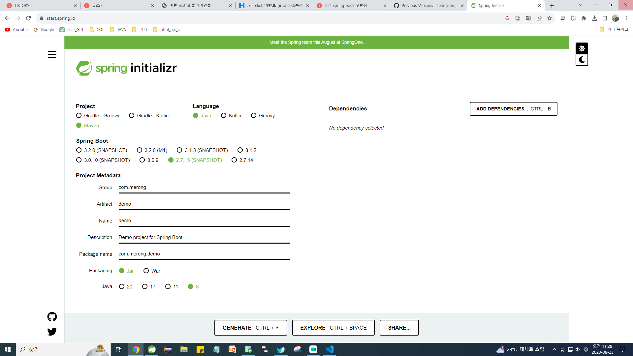Select Spring Boot 3.2.0 (M1)
The image size is (633, 356).
coord(152,150)
